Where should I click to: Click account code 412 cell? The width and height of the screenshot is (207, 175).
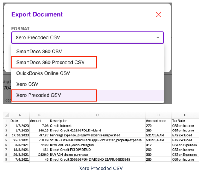coord(158,145)
